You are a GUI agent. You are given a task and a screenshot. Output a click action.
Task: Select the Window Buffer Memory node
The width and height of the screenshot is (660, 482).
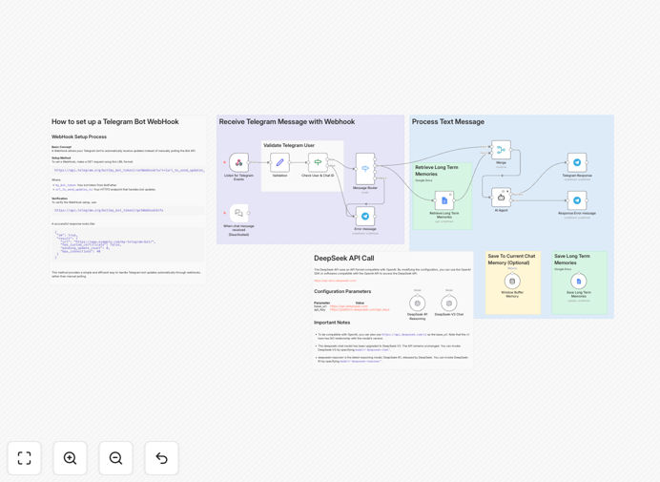click(x=512, y=281)
